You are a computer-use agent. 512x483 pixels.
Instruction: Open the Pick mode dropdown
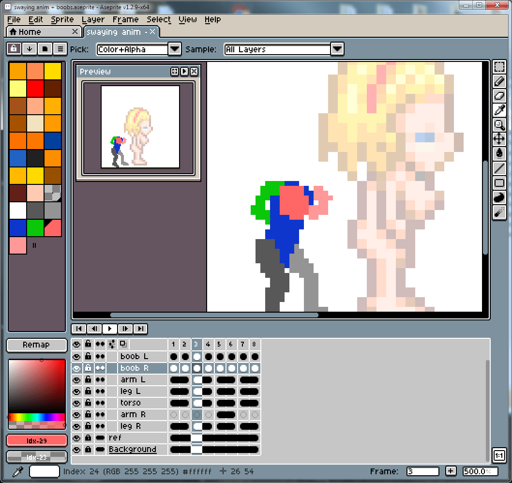tap(174, 49)
